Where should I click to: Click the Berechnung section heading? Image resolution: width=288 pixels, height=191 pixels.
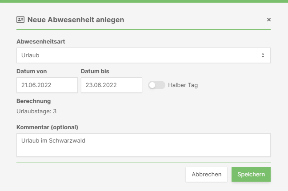(x=34, y=101)
